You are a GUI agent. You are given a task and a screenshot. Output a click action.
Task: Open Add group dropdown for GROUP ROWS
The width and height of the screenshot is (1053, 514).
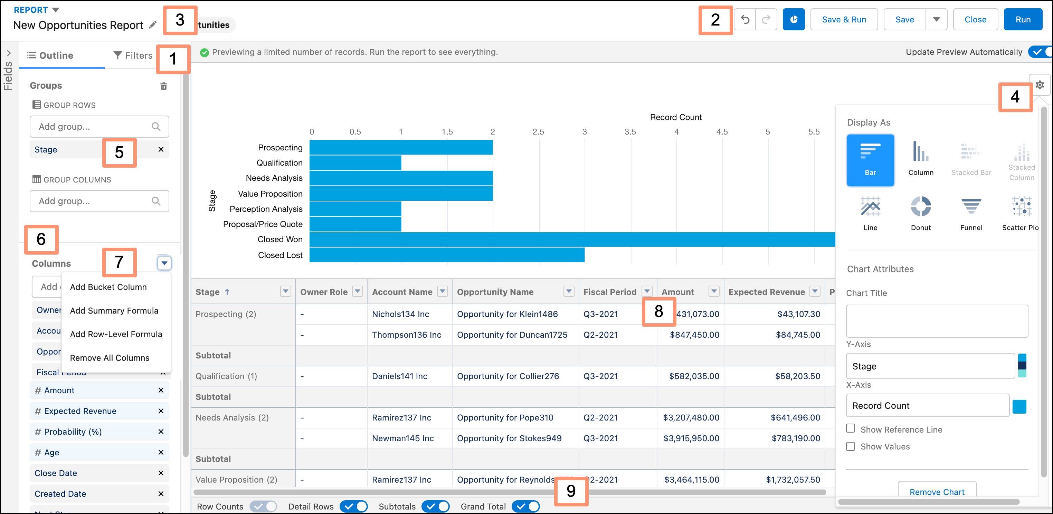coord(99,126)
